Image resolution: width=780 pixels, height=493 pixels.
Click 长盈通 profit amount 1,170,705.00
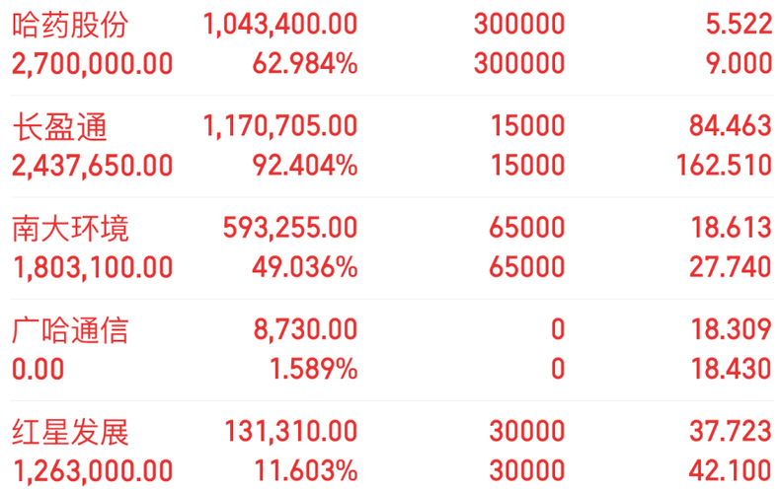tap(280, 126)
